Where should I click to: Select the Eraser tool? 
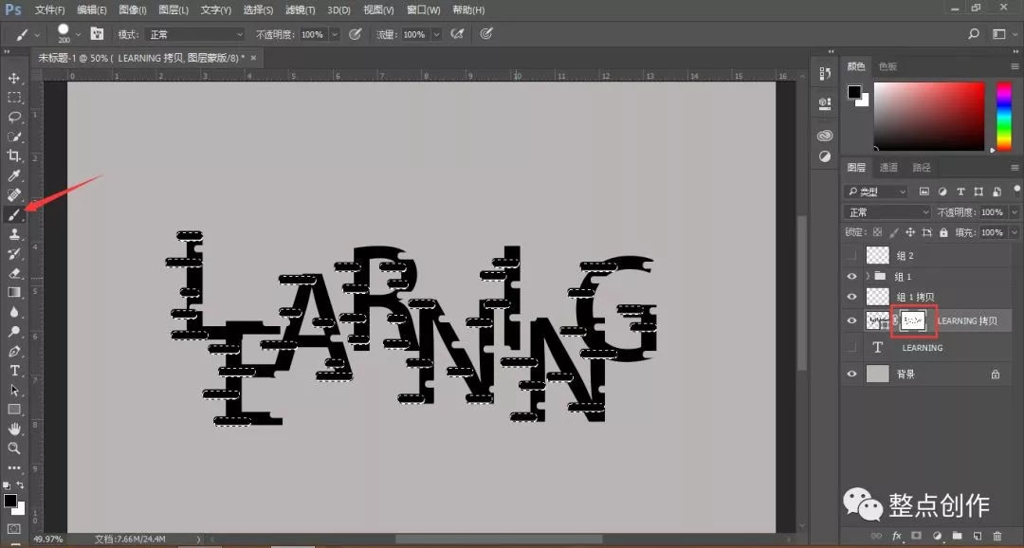pos(13,273)
